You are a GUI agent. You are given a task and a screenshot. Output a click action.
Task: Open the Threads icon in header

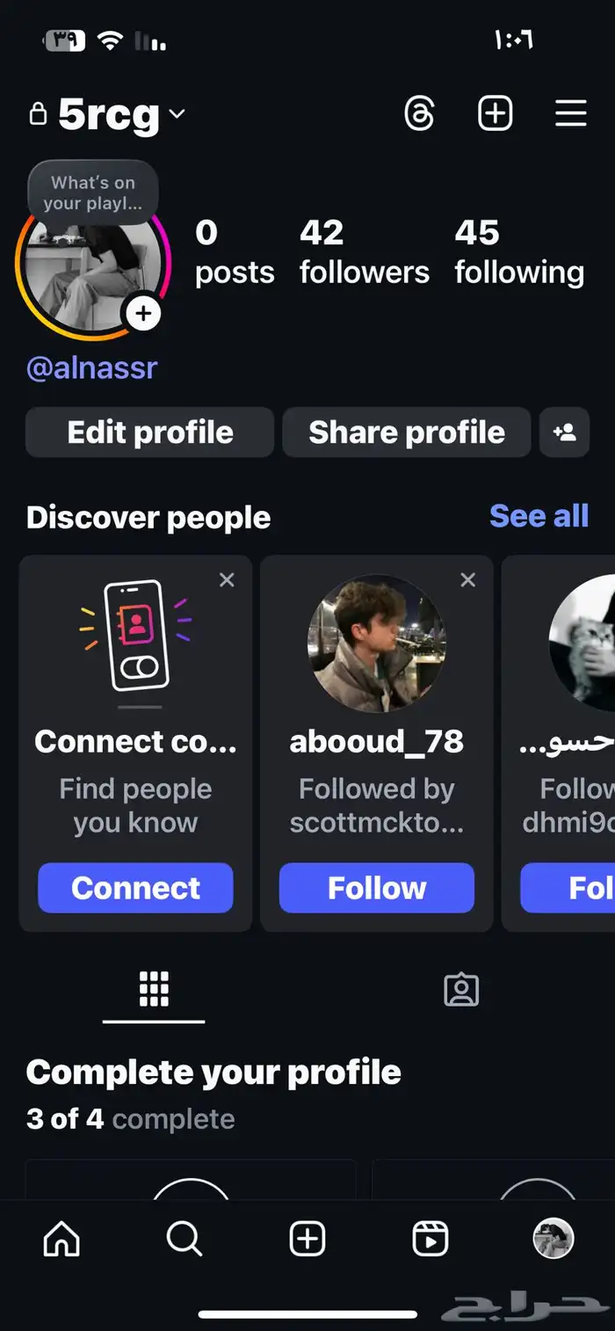point(419,114)
